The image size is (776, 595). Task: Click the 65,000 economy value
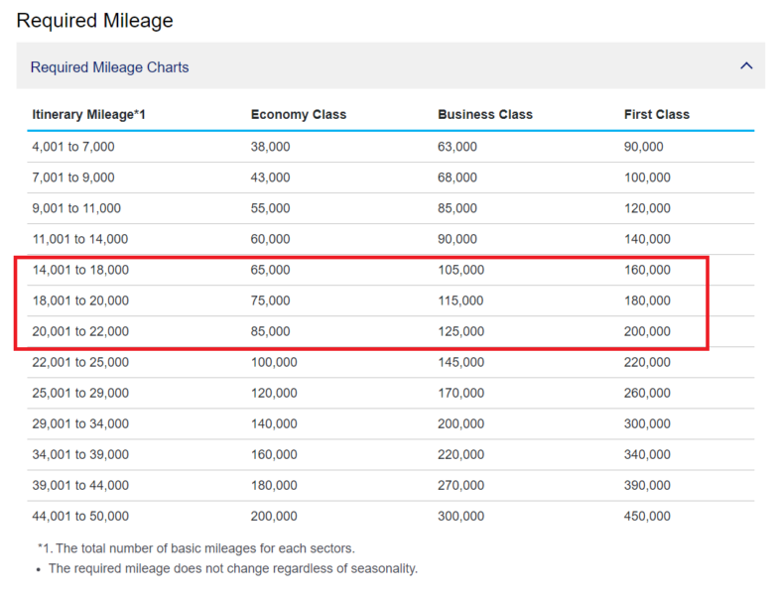[x=270, y=270]
